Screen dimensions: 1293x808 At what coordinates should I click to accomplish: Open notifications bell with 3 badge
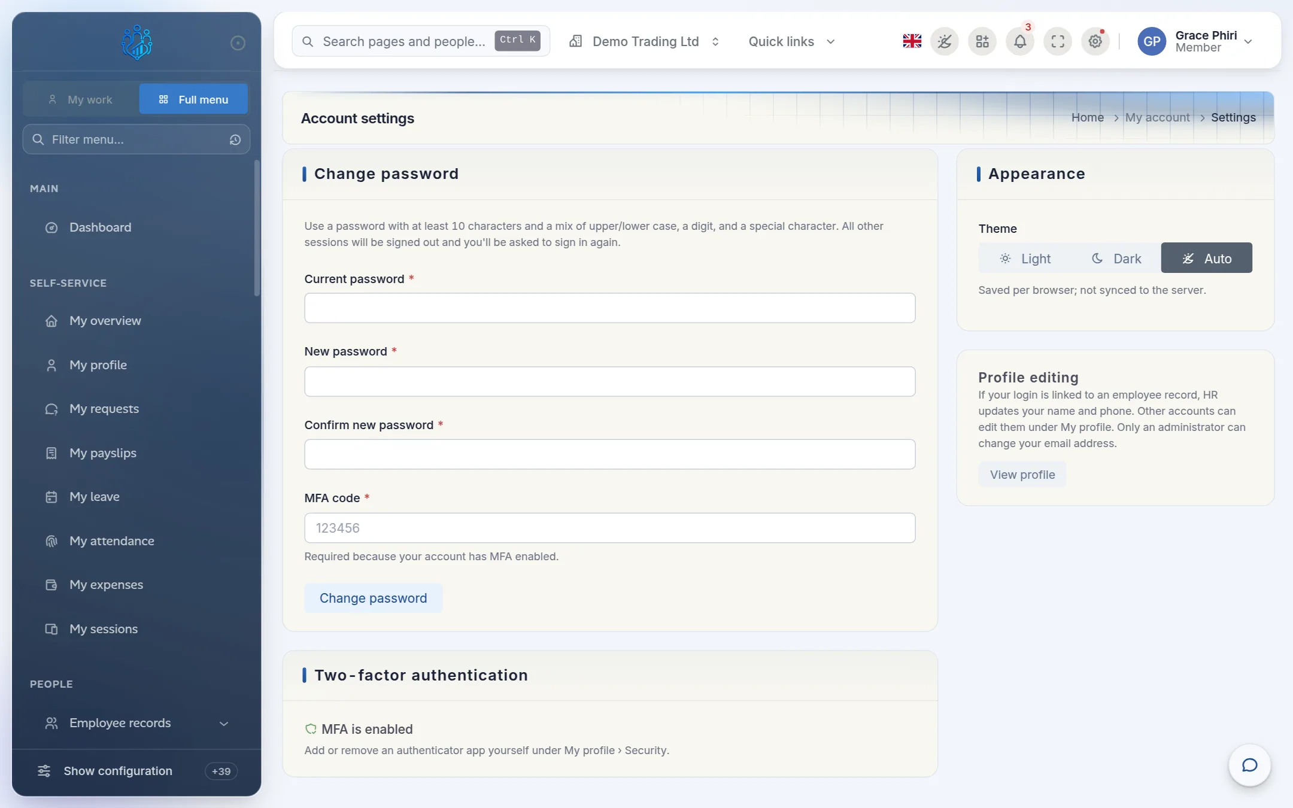(x=1020, y=41)
